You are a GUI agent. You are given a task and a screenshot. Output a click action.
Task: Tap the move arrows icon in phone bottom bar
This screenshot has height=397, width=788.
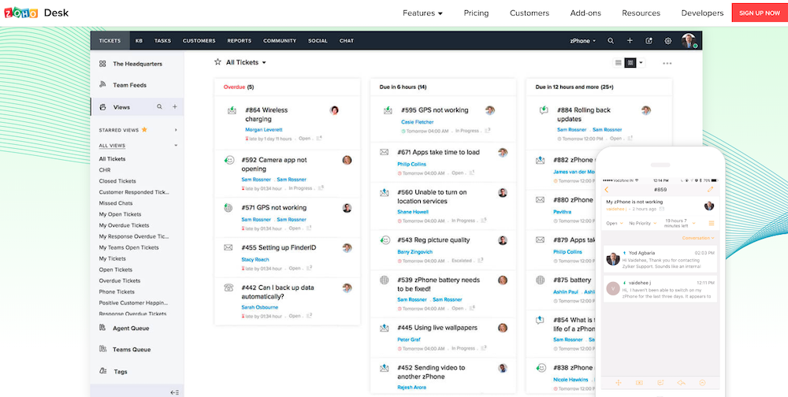pos(618,382)
